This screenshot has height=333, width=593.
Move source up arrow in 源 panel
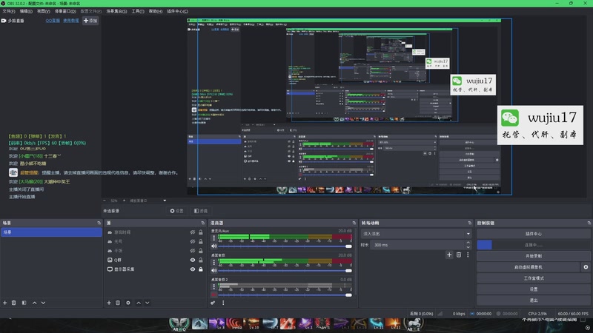(x=139, y=303)
